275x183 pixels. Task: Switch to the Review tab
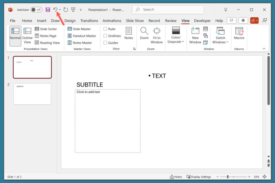click(171, 21)
